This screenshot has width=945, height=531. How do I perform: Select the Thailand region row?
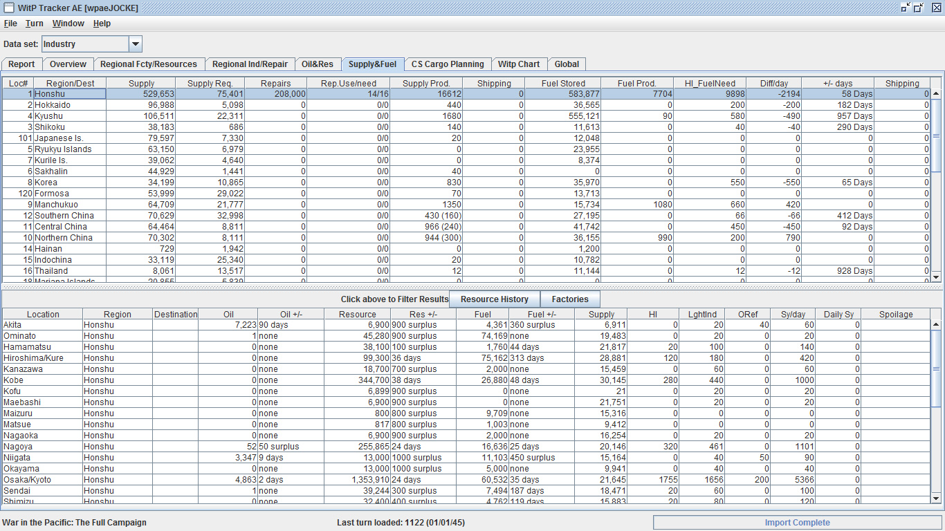coord(467,271)
